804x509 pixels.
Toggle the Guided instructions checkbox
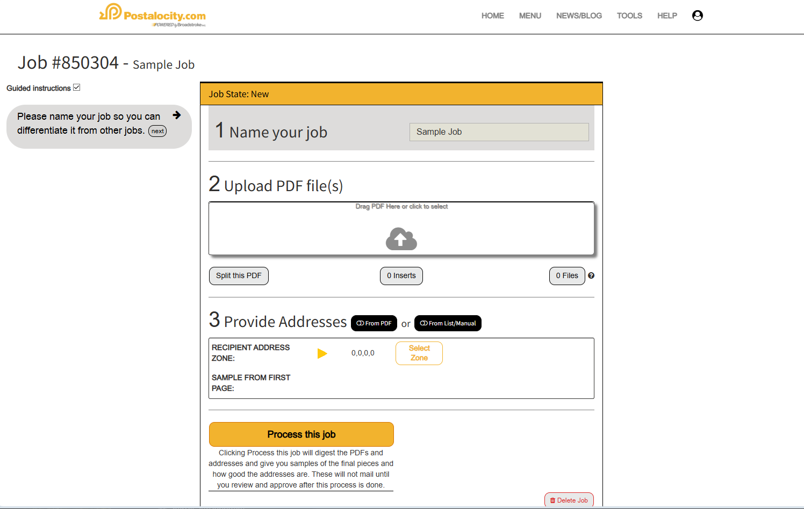(x=77, y=88)
